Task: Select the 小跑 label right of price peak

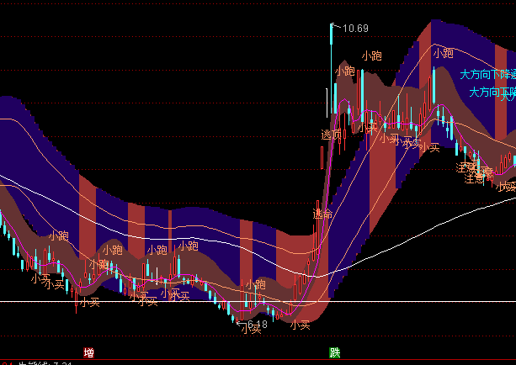Action: coord(371,56)
